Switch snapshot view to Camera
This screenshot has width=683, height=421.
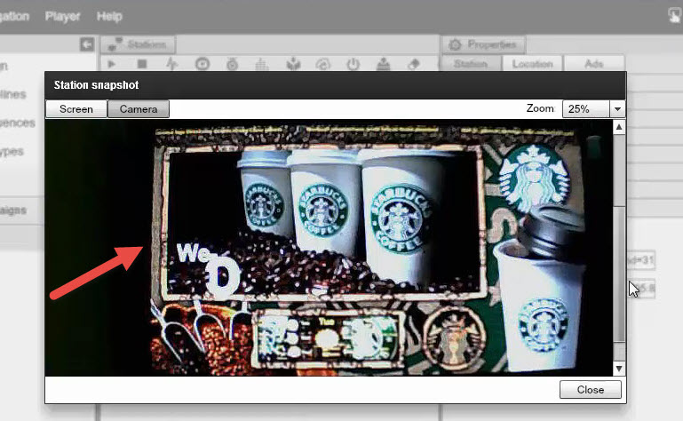(x=139, y=109)
